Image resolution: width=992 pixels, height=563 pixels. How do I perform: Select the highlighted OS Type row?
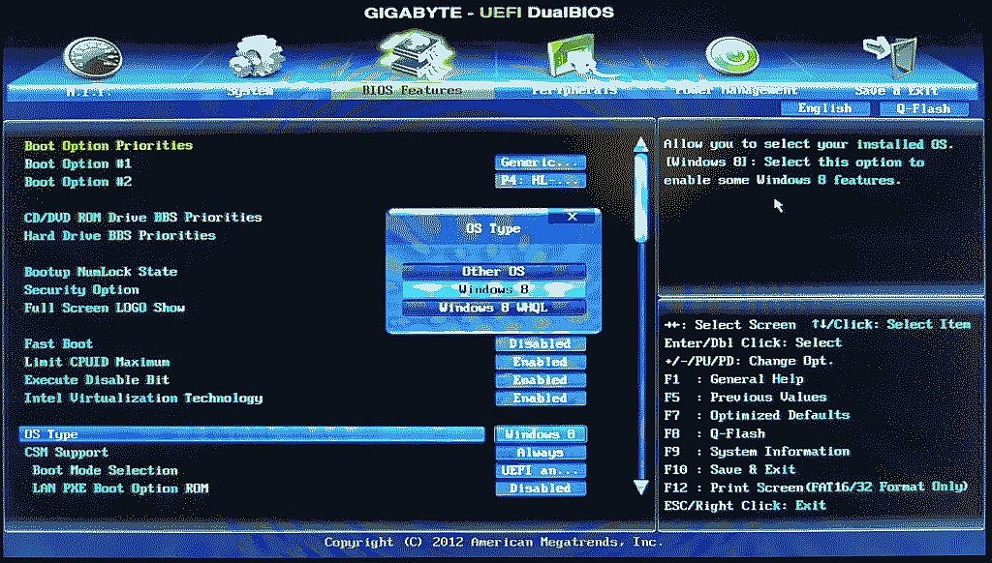pos(252,434)
